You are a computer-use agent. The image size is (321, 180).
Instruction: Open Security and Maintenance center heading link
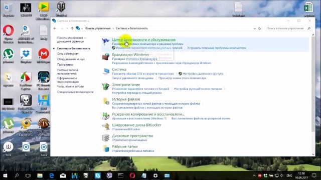point(143,39)
